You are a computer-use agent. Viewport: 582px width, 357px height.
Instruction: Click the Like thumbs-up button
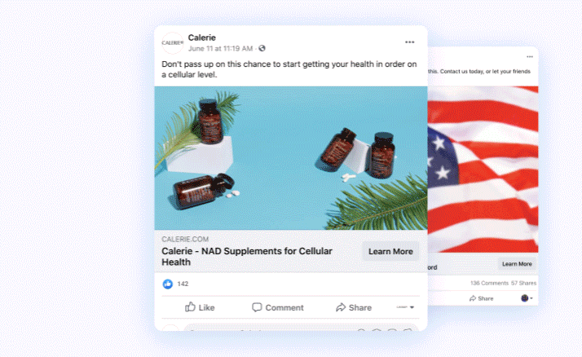pos(200,307)
